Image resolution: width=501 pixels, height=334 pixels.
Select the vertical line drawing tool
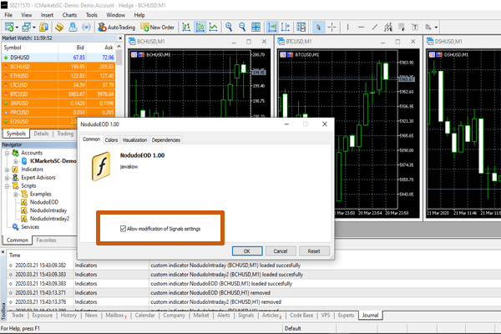(x=347, y=28)
